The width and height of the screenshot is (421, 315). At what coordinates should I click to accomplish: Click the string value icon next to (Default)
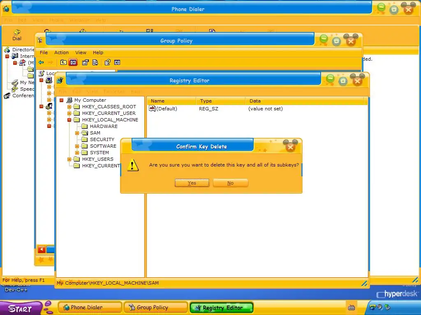pos(152,108)
